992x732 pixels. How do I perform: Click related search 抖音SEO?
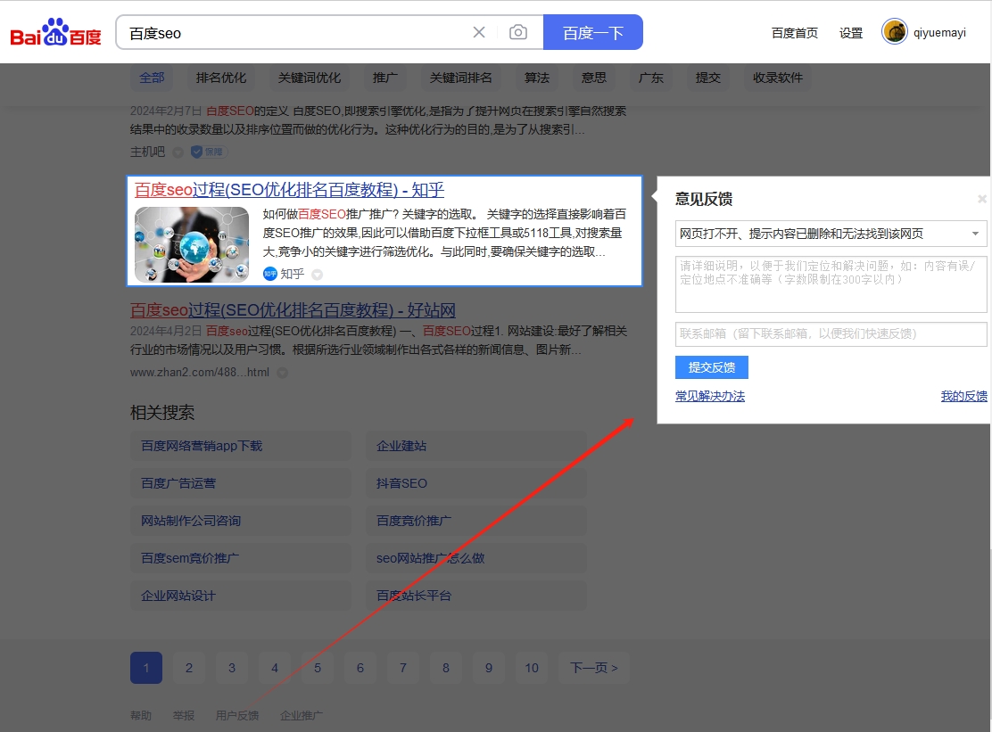(476, 483)
